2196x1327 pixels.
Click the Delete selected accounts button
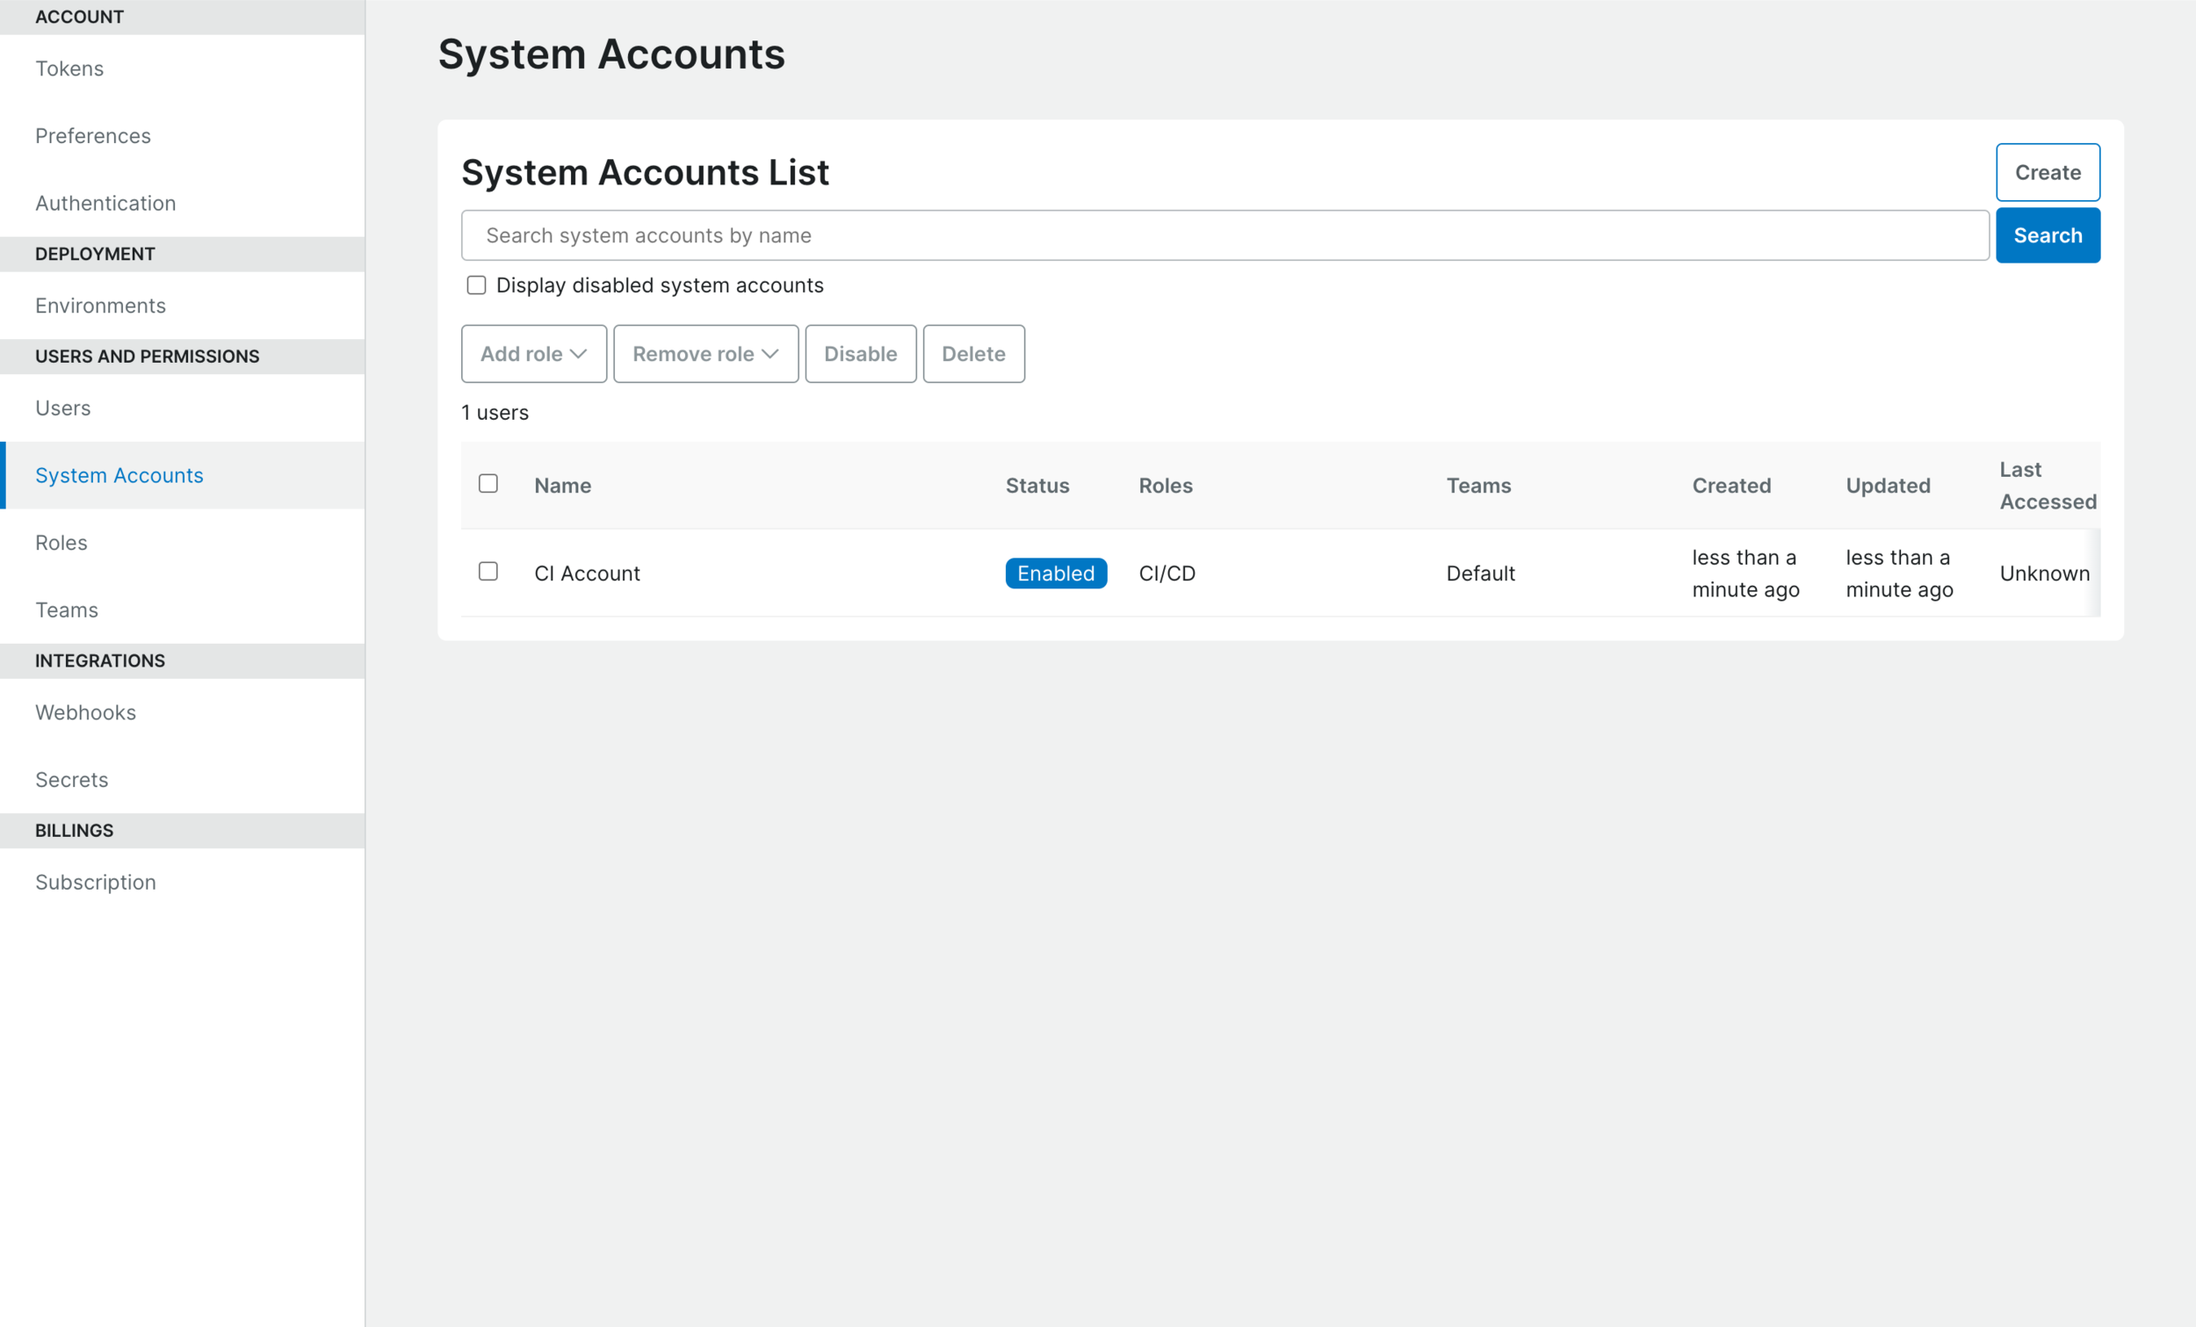pos(972,353)
